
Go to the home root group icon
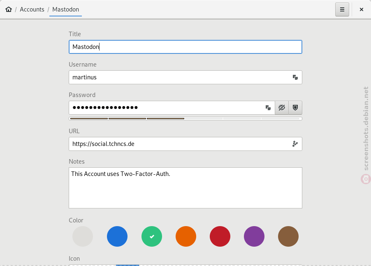9,9
